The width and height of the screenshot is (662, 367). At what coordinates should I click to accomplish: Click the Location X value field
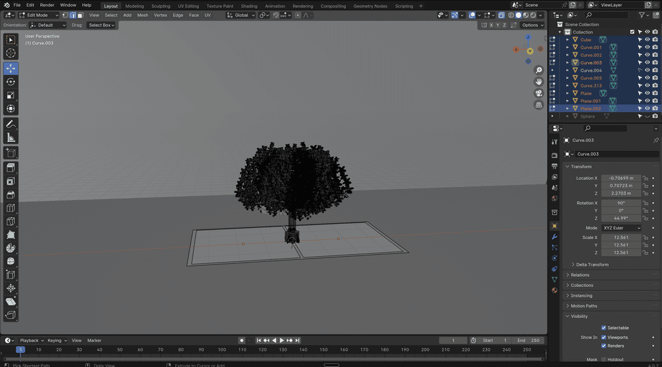click(621, 178)
